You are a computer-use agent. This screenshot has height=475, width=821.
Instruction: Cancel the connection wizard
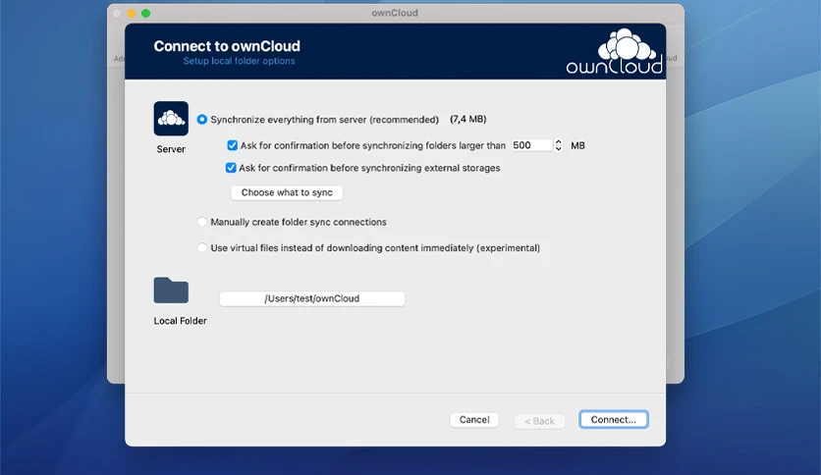474,419
